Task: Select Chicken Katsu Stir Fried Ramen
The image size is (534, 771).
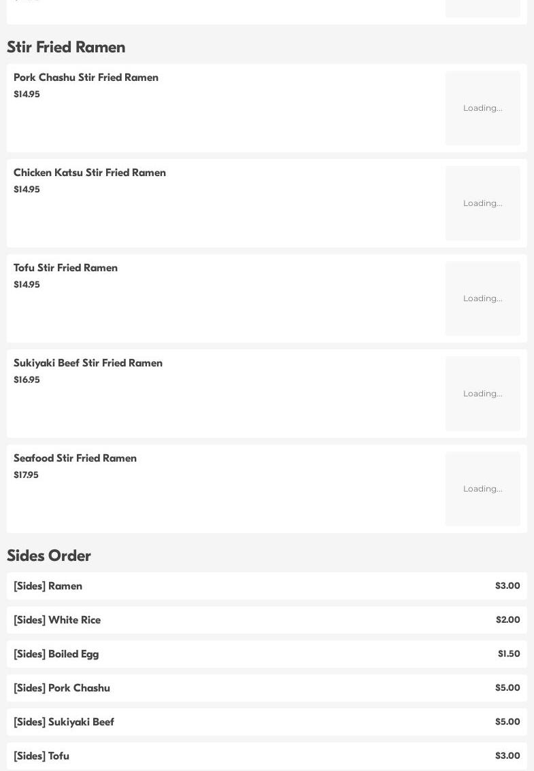Action: [90, 173]
